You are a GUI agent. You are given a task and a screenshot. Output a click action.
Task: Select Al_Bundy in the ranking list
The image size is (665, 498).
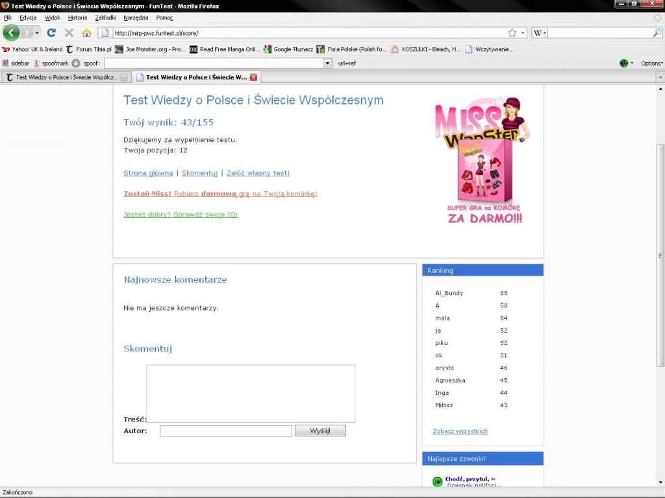click(449, 293)
